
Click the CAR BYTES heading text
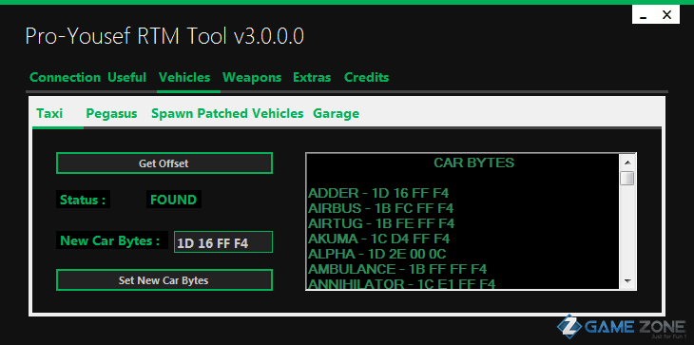point(473,163)
